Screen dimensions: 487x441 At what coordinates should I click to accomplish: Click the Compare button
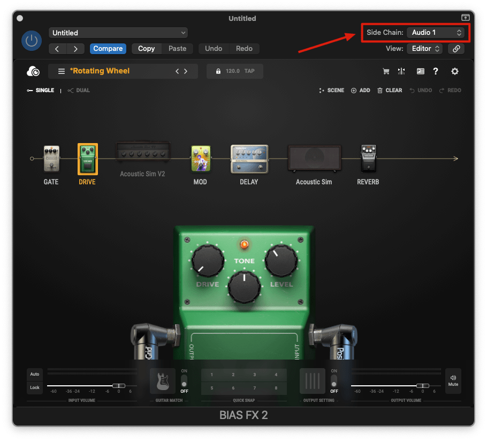click(108, 48)
